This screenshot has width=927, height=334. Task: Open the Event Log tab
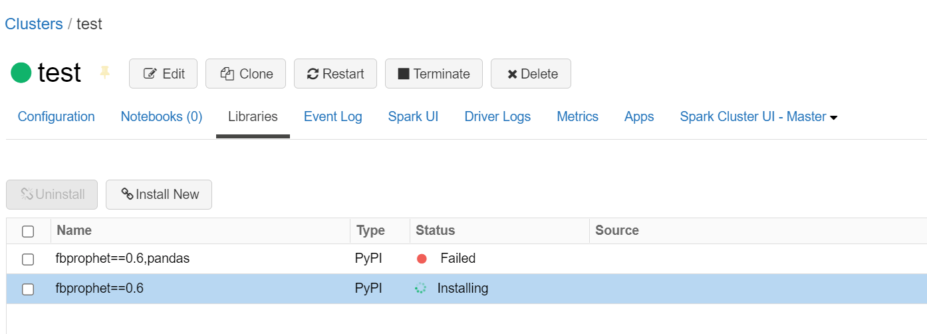[333, 116]
